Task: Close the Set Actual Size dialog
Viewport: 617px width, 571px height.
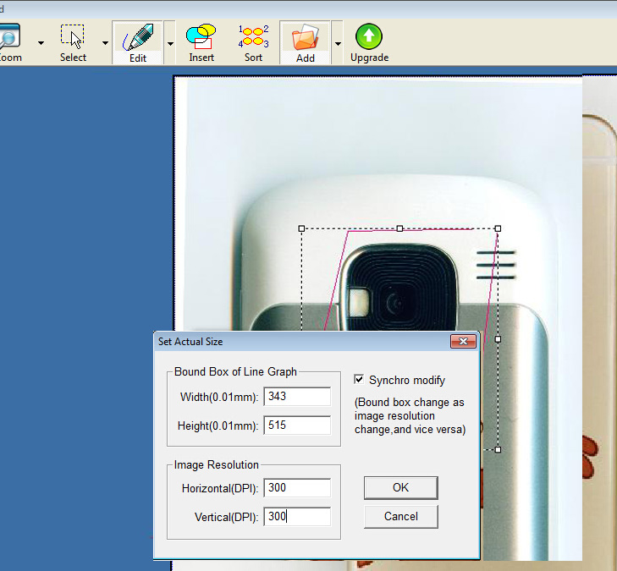Action: tap(462, 342)
